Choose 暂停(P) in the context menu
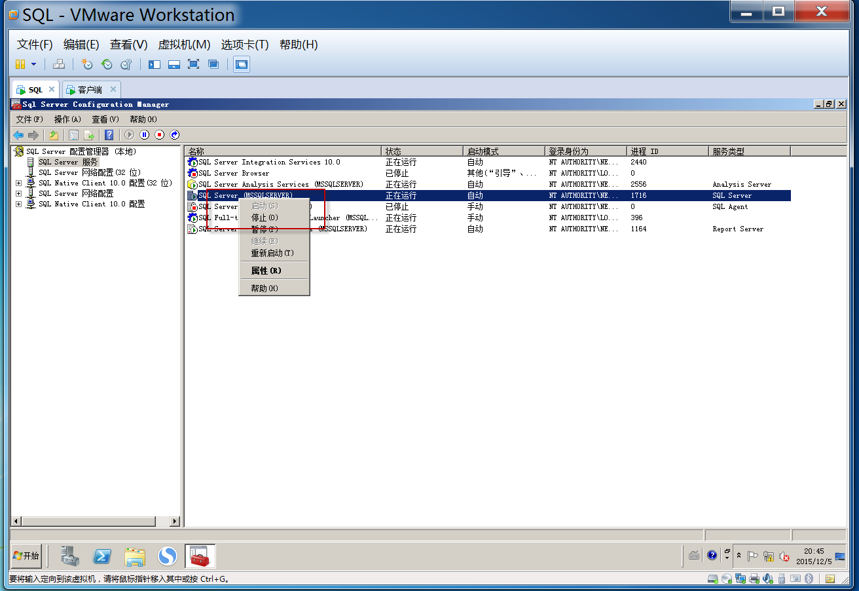Image resolution: width=859 pixels, height=591 pixels. (x=274, y=229)
